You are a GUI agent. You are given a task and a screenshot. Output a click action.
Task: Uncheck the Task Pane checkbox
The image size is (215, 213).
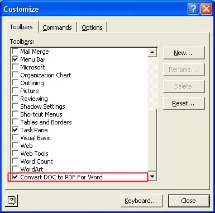coord(15,130)
